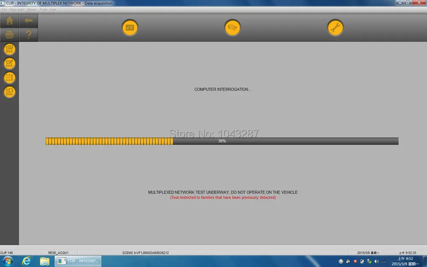
Task: Open the checklist screen icon in top toolbar
Action: [x=130, y=27]
